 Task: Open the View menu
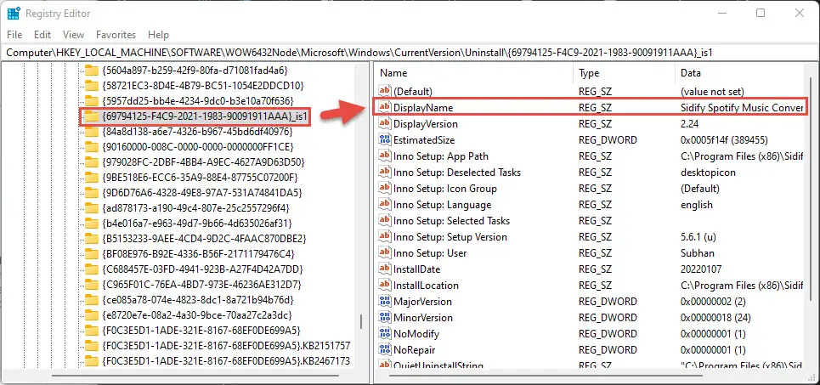[74, 35]
